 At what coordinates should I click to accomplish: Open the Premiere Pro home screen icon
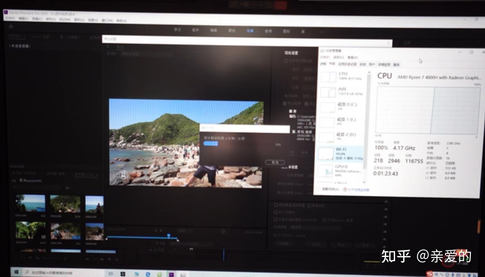click(11, 26)
